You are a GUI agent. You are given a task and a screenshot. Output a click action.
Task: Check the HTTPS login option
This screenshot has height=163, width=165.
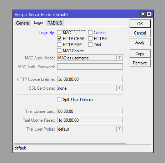click(x=90, y=38)
